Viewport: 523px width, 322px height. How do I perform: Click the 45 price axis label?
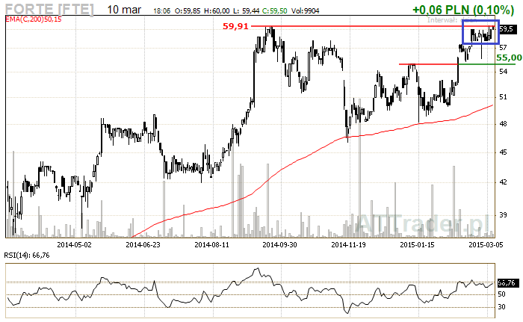point(503,152)
